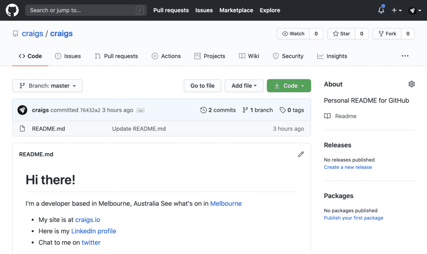Click the README.md title in readme header
Image resolution: width=427 pixels, height=254 pixels.
tap(36, 154)
